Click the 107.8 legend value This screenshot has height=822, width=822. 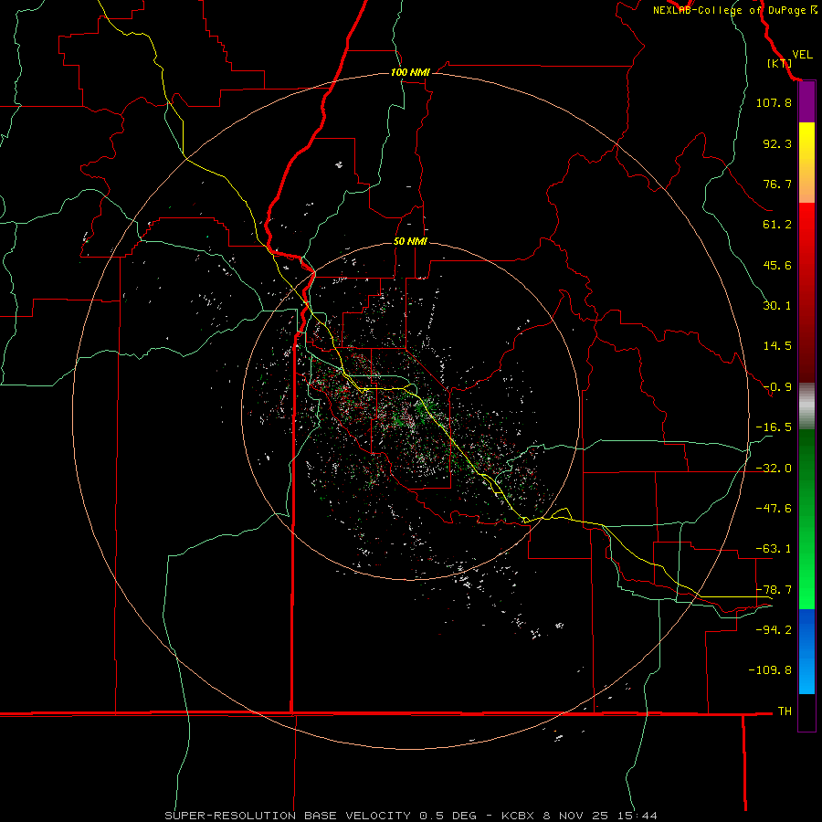[x=774, y=102]
